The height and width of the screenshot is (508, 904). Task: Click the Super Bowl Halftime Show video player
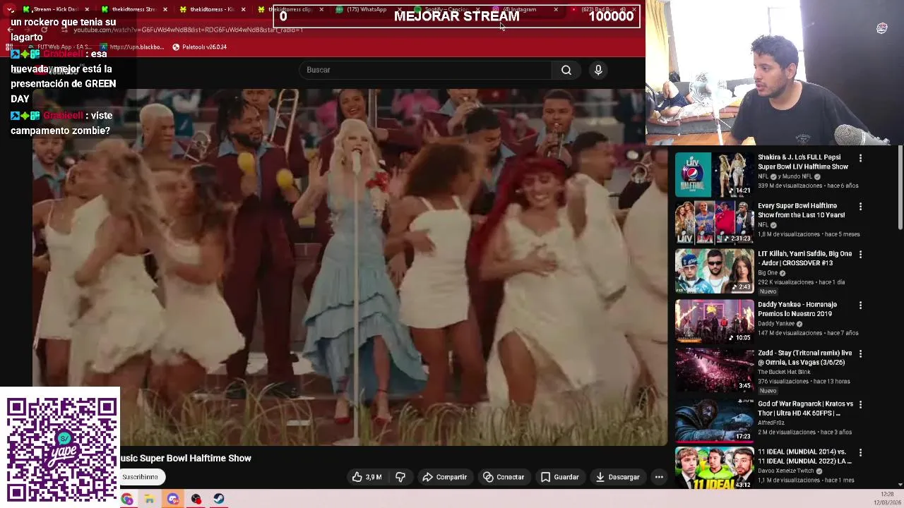[x=350, y=267]
